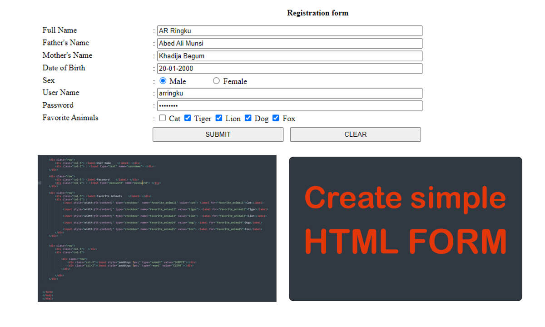Click the Favorite Animals label
The width and height of the screenshot is (545, 327).
coord(70,118)
